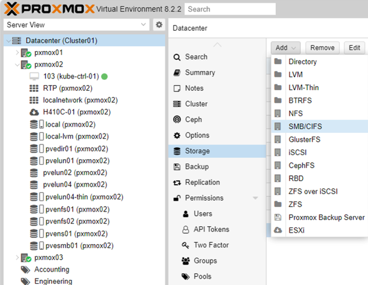The image size is (368, 285).
Task: Click the pxmox01 node icon
Action: tap(26, 52)
